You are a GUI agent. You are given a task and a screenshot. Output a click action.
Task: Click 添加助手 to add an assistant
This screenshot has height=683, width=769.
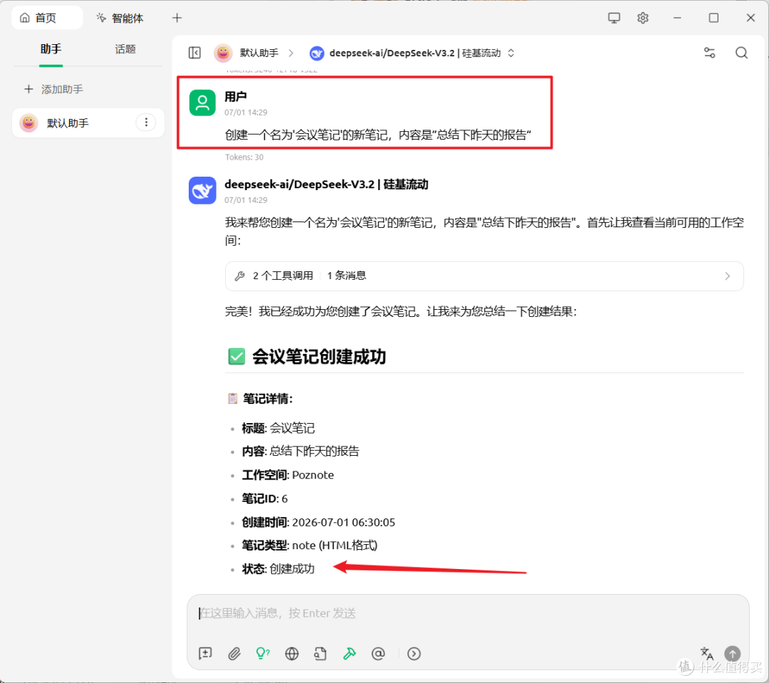54,89
